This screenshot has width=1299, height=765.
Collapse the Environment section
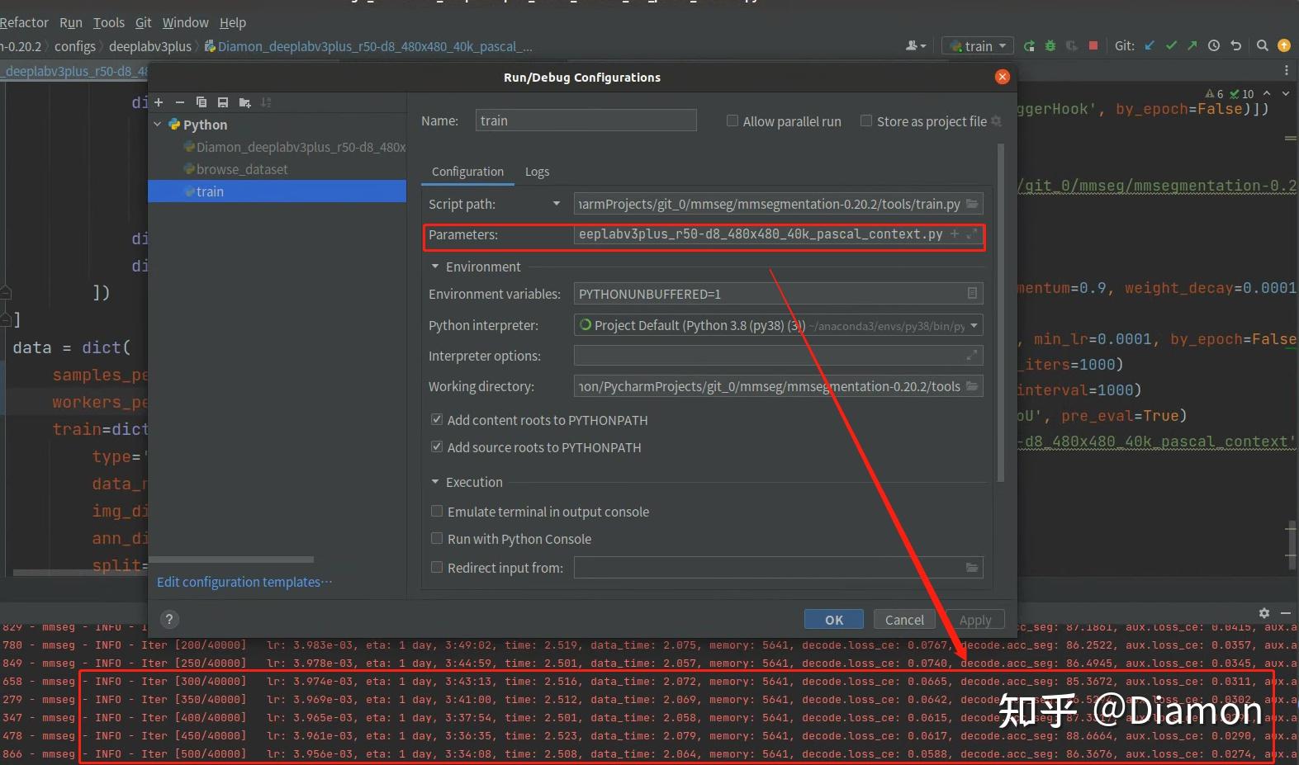pyautogui.click(x=435, y=267)
